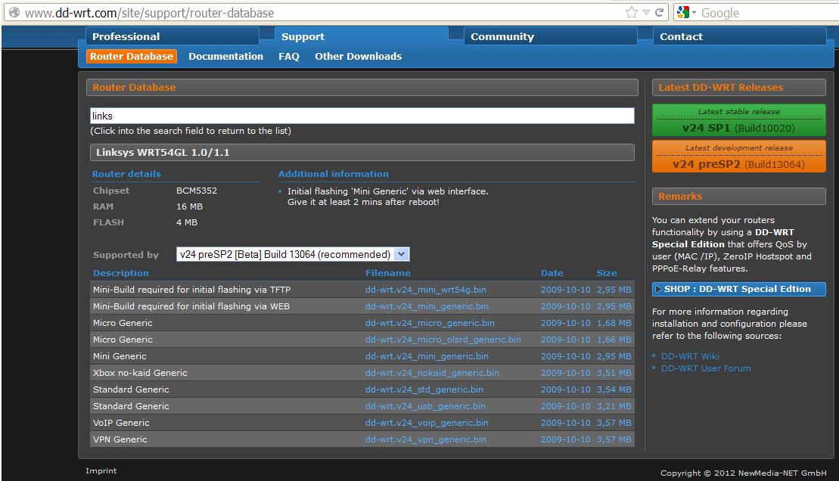Click the 3,21 MB size value
Screen dimensions: 839x481
point(614,406)
